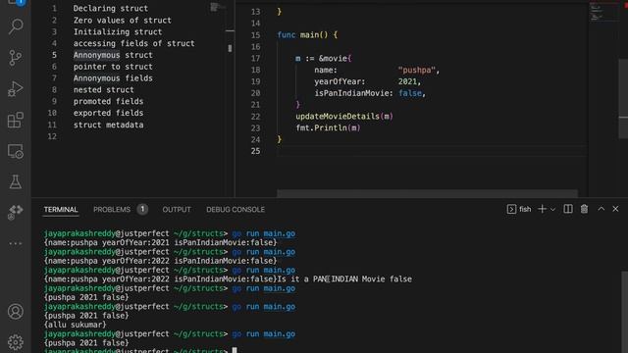
Task: Open the Testing flask view
Action: [16, 182]
